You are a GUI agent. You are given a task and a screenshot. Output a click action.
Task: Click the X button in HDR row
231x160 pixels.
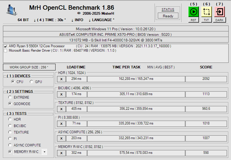[61, 79]
